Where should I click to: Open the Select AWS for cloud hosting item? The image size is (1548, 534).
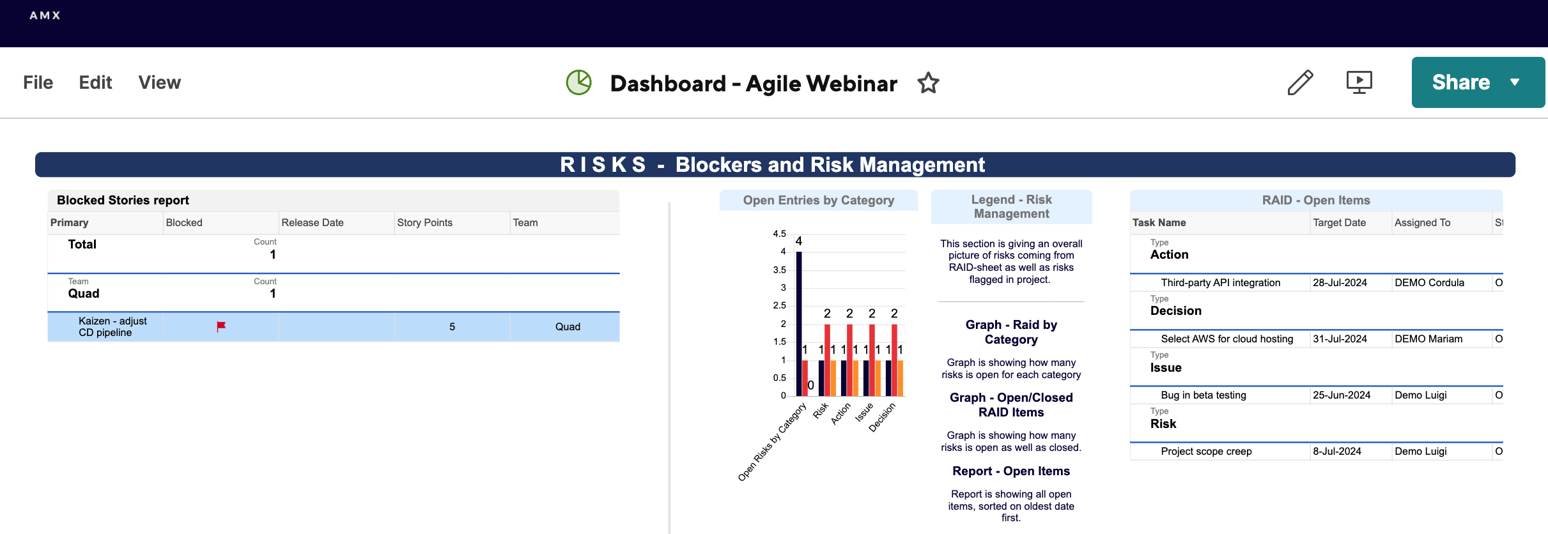1227,339
